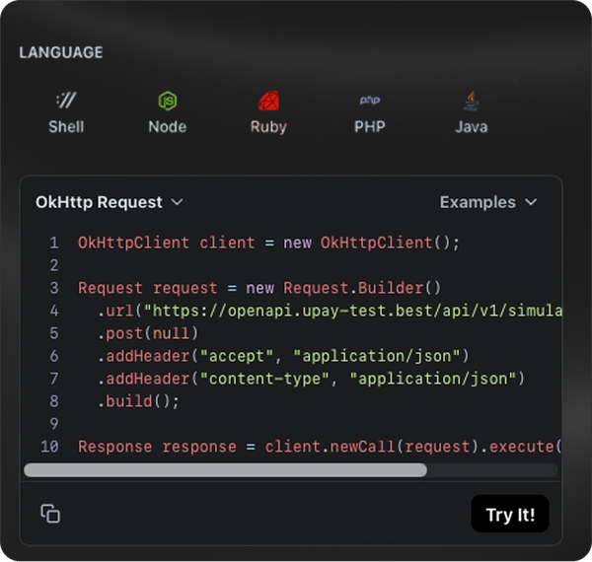This screenshot has width=592, height=562.
Task: Click the accept header code line
Action: 283,356
